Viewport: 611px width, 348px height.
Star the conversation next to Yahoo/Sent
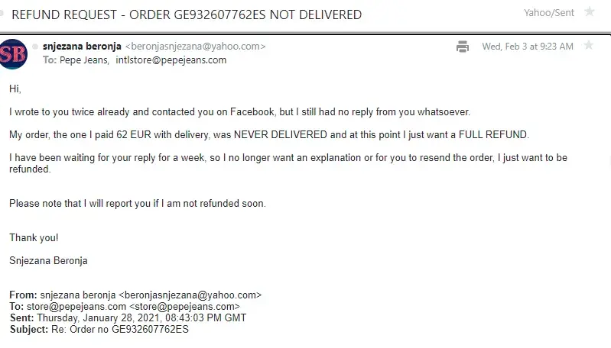point(590,12)
